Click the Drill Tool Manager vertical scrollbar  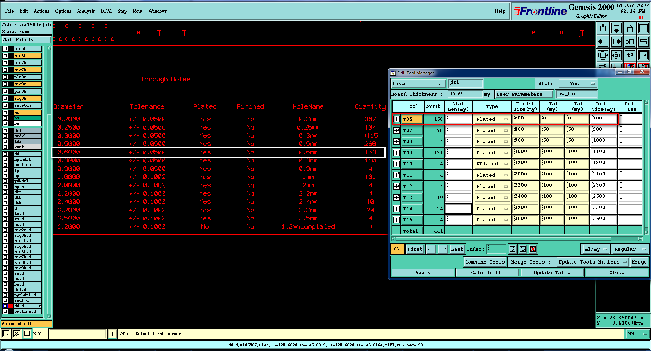point(646,168)
